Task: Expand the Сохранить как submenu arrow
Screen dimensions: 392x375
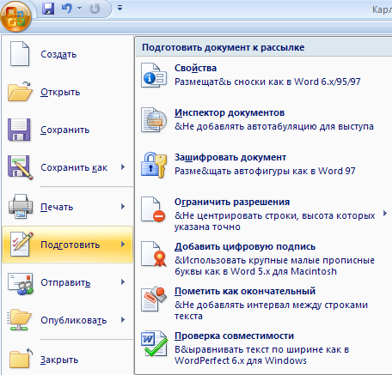Action: coord(123,166)
